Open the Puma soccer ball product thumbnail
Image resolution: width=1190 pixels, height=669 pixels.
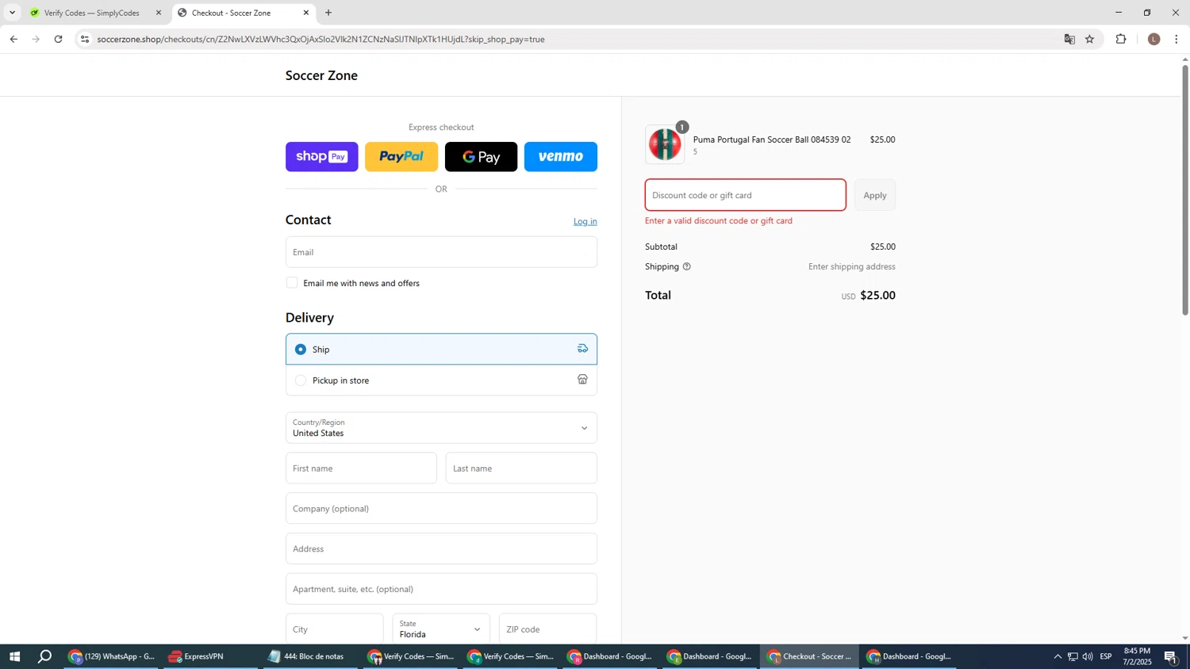tap(665, 144)
